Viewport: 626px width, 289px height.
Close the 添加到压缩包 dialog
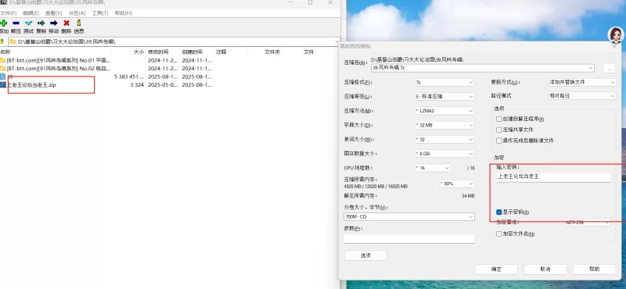click(x=614, y=46)
